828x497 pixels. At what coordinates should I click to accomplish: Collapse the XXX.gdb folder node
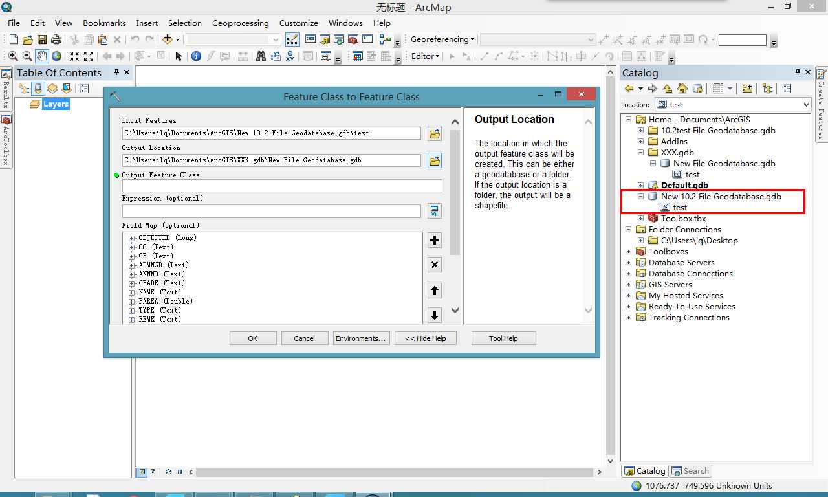[x=640, y=152]
